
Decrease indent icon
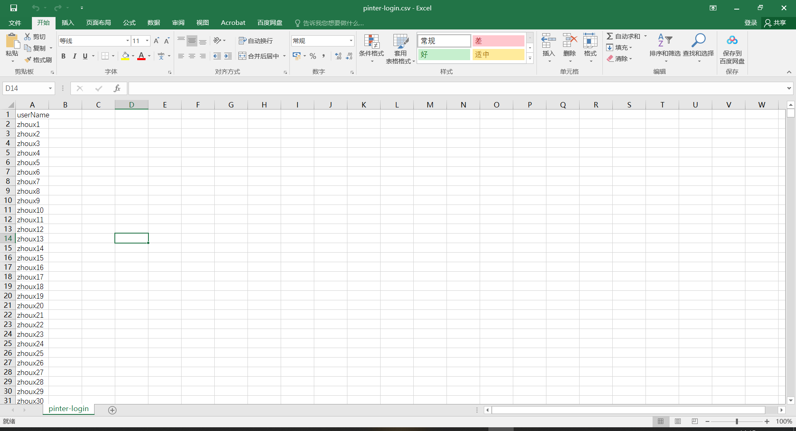click(217, 56)
